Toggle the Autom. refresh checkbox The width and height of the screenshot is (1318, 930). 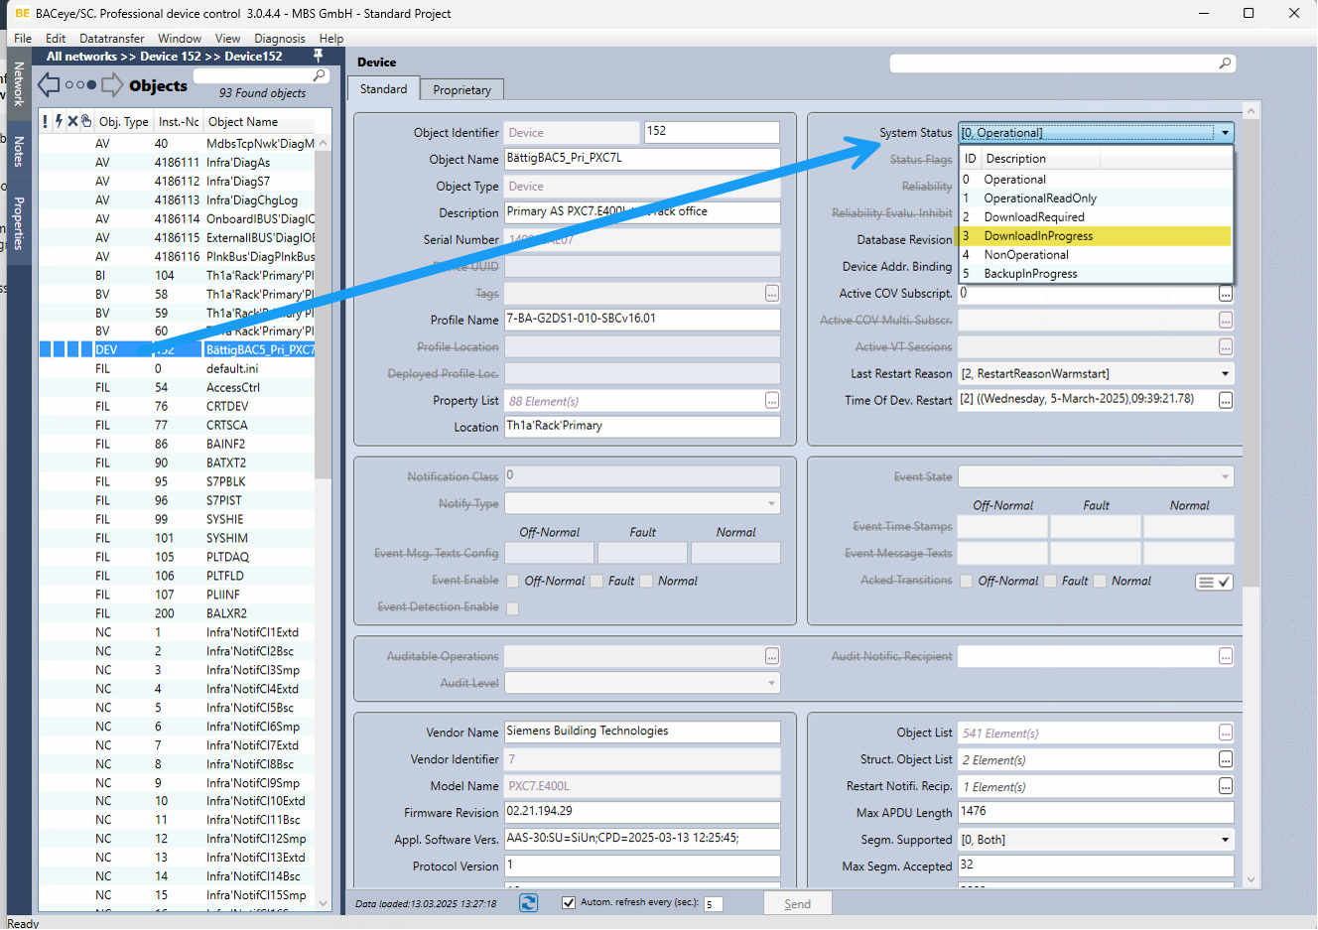(x=569, y=902)
